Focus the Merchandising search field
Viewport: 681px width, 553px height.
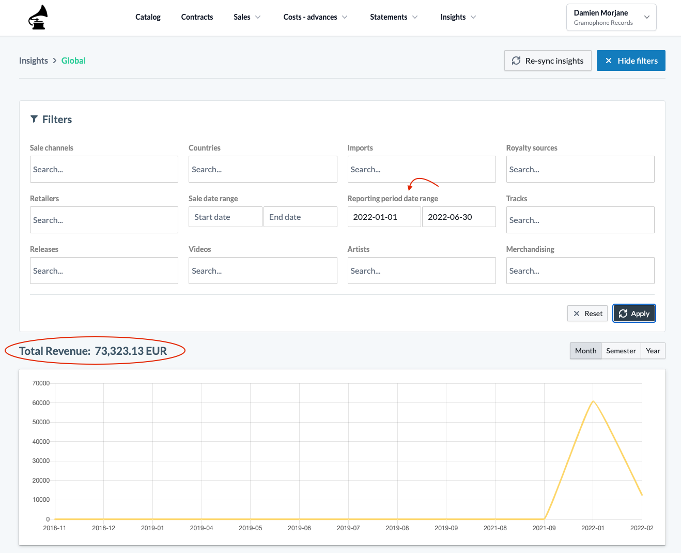580,271
